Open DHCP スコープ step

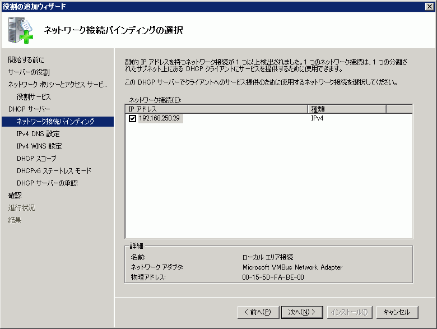tap(36, 159)
